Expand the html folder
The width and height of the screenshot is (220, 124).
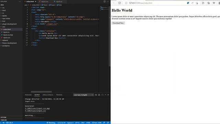tap(11, 10)
